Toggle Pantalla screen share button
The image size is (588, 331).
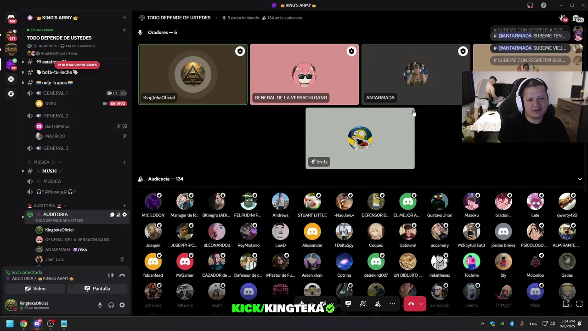point(97,289)
